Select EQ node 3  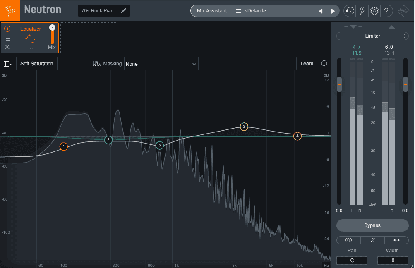tap(244, 127)
